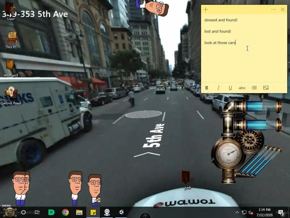This screenshot has height=218, width=290.
Task: Open the steampunk Start button
Action: [10, 212]
